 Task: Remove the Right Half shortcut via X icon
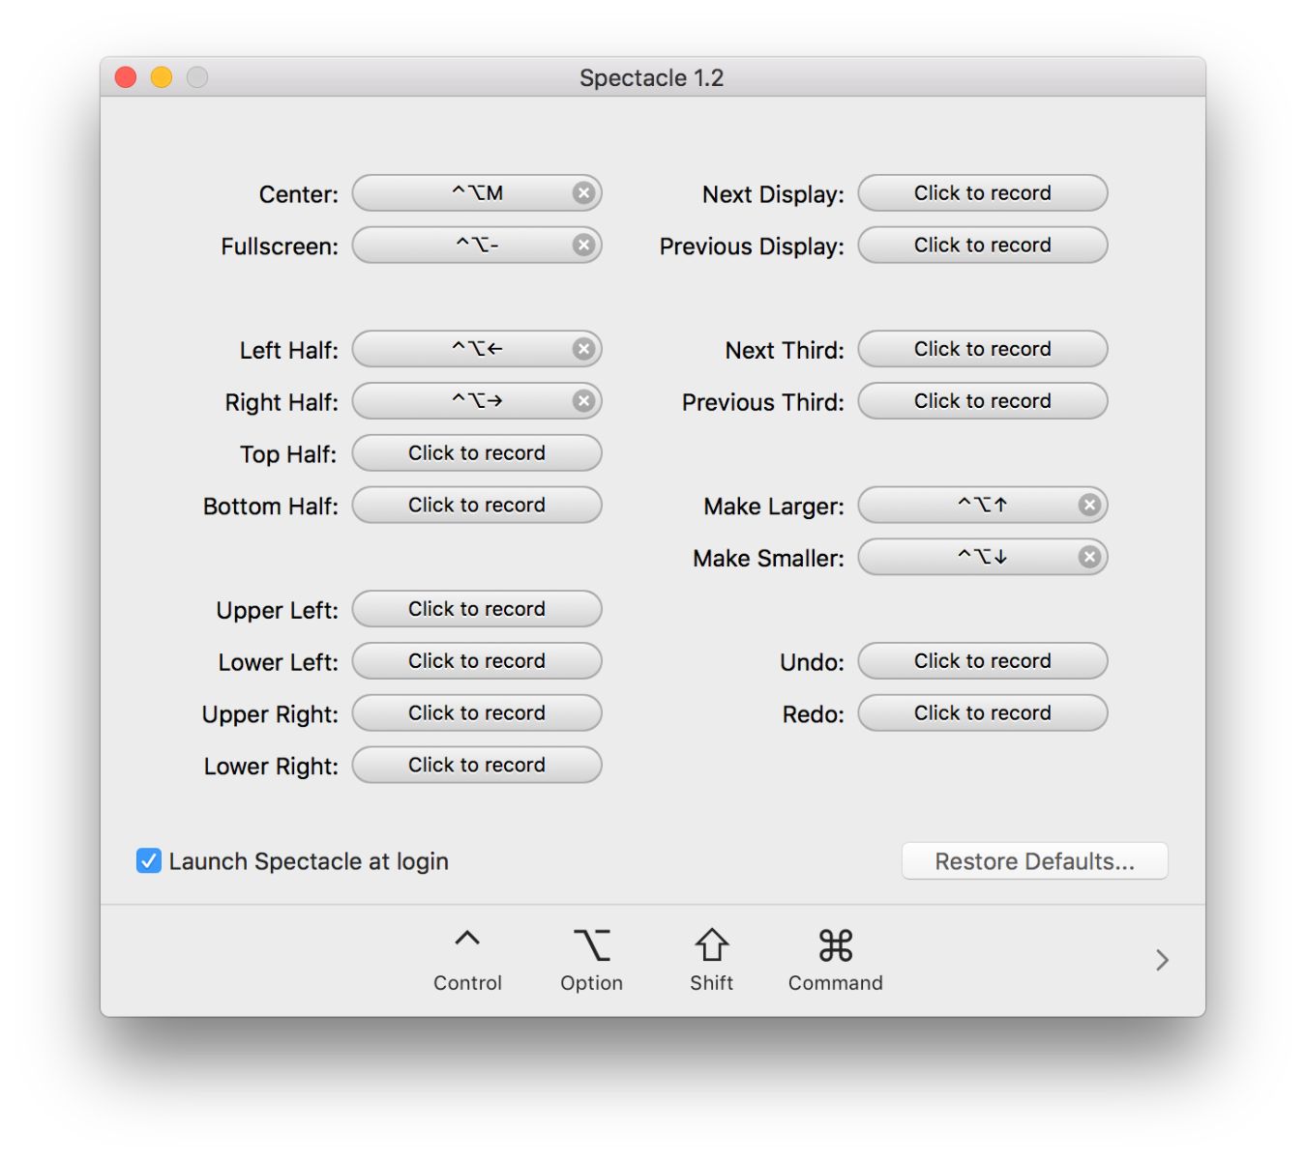[583, 401]
